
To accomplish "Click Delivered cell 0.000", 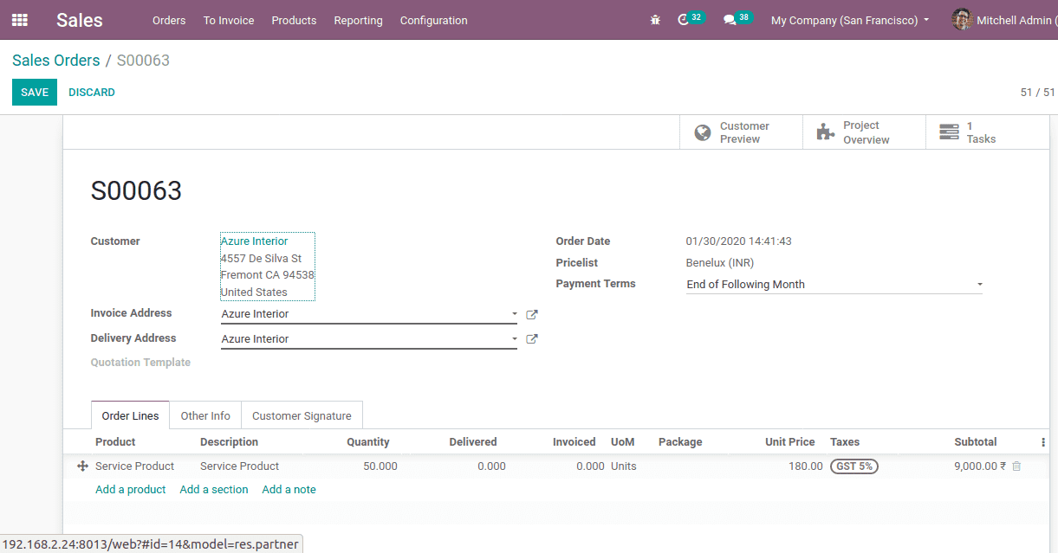I will coord(491,466).
